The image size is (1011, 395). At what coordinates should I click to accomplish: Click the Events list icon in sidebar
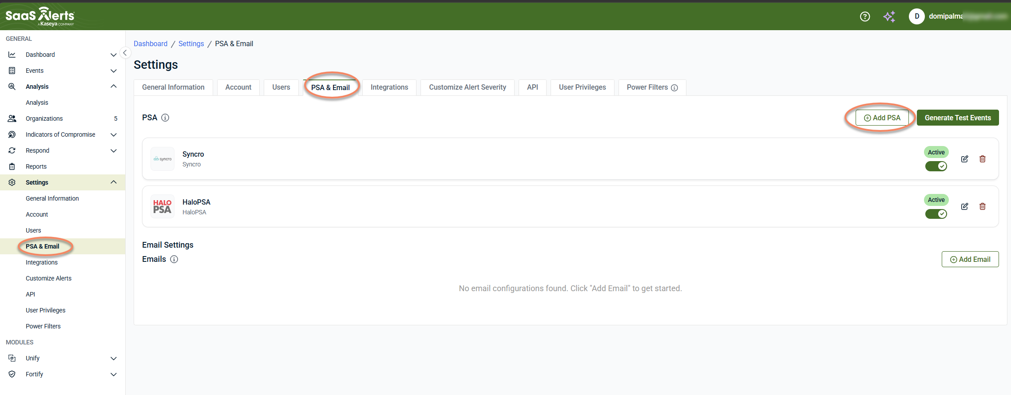12,71
